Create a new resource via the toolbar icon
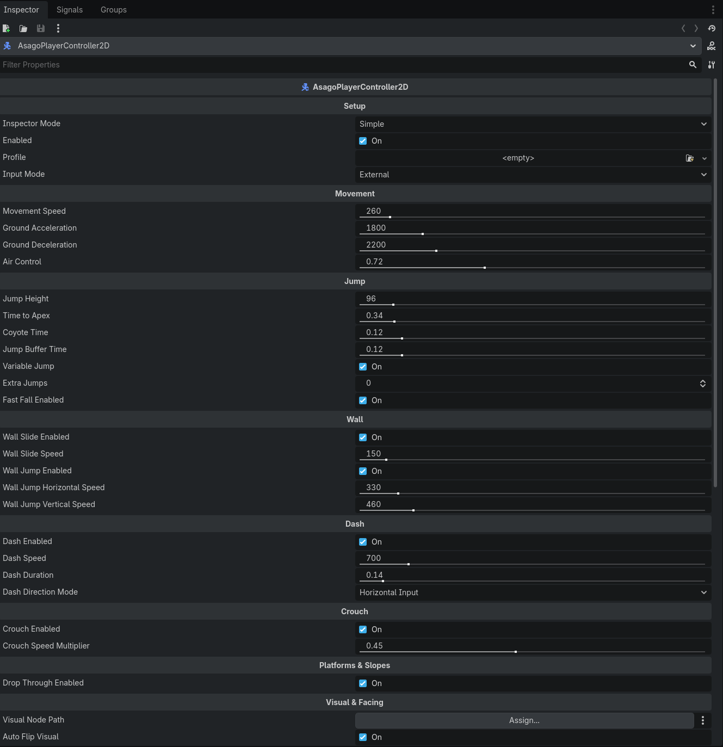Screen dimensions: 723x747 7,28
